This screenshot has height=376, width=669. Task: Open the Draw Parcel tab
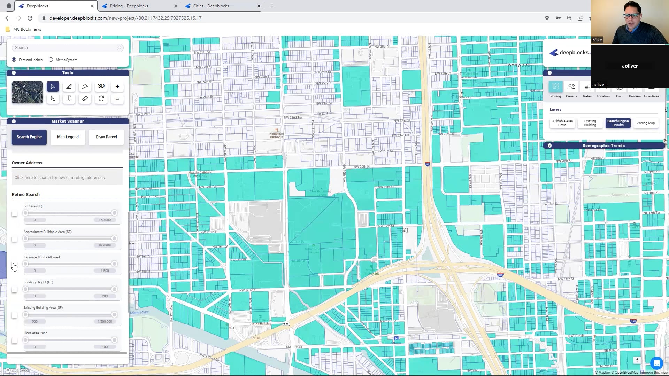coord(106,137)
